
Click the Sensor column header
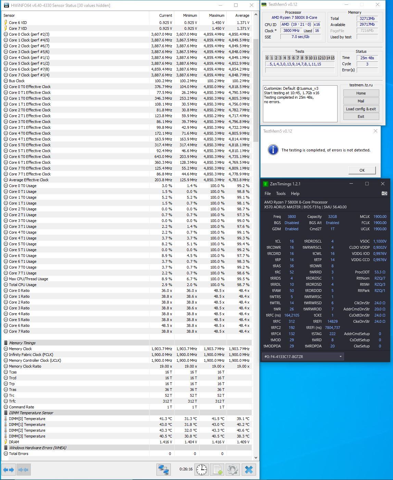(75, 15)
